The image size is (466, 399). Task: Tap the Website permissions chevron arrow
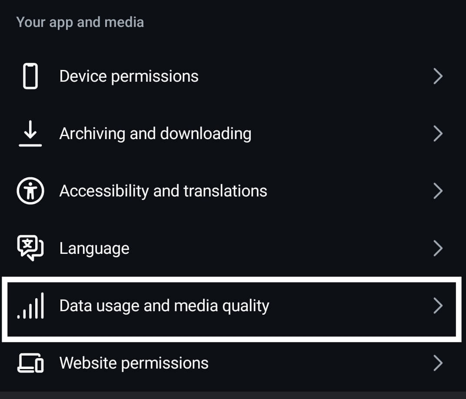[x=438, y=363]
